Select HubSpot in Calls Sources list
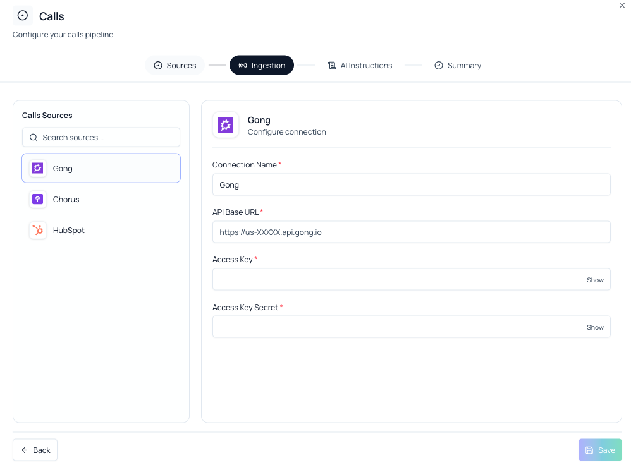 point(101,230)
